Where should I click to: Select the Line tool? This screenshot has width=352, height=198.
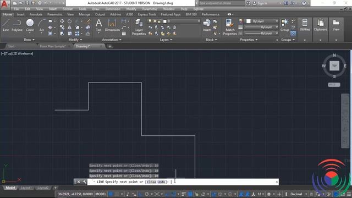coord(6,25)
